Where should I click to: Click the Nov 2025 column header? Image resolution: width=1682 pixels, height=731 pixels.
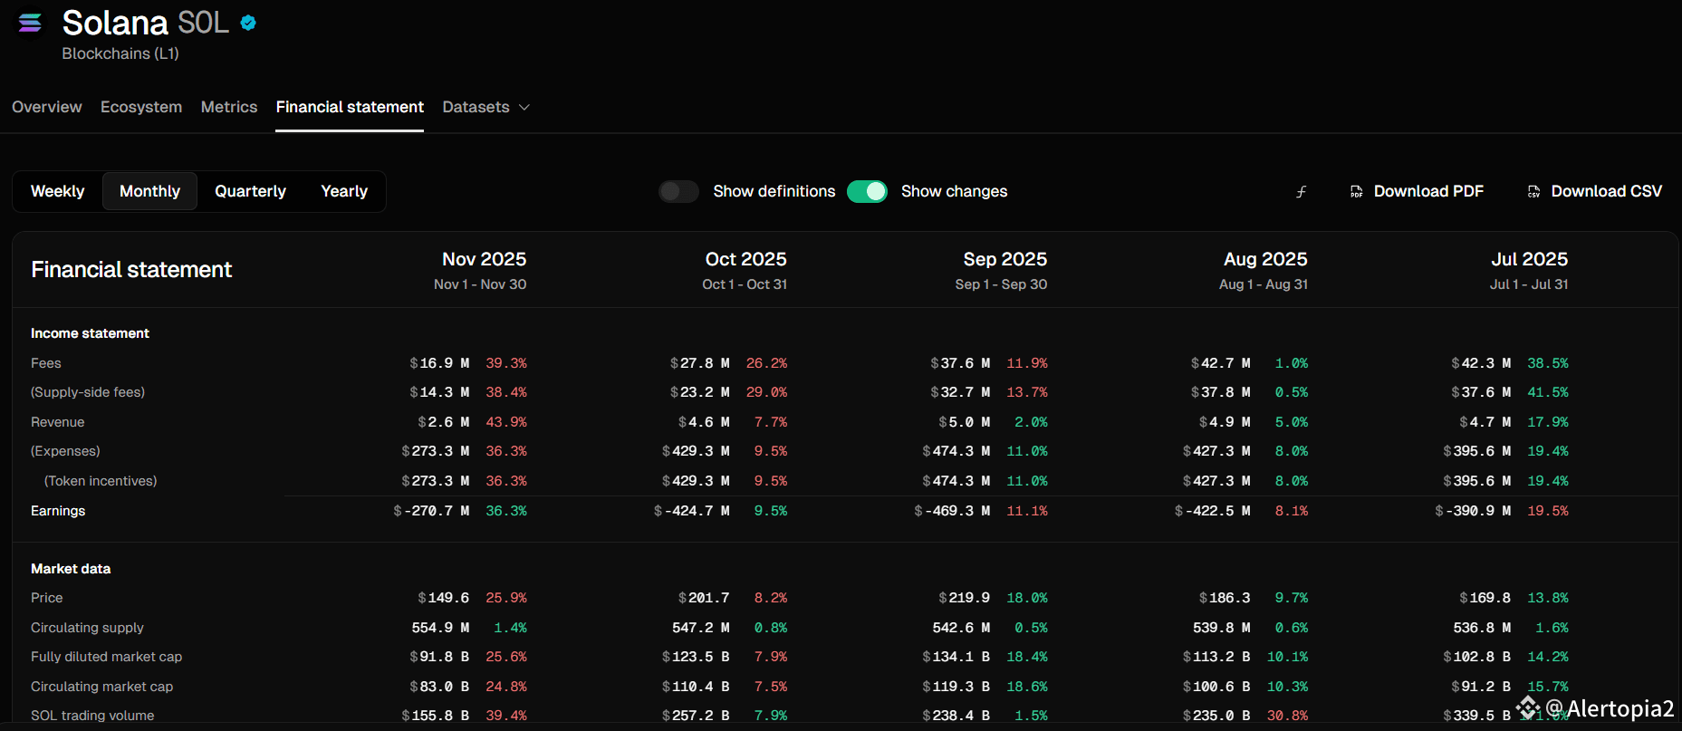pyautogui.click(x=484, y=259)
